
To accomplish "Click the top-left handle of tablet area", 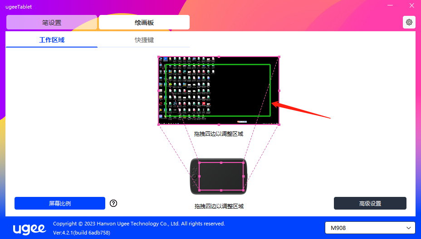I will click(x=199, y=163).
